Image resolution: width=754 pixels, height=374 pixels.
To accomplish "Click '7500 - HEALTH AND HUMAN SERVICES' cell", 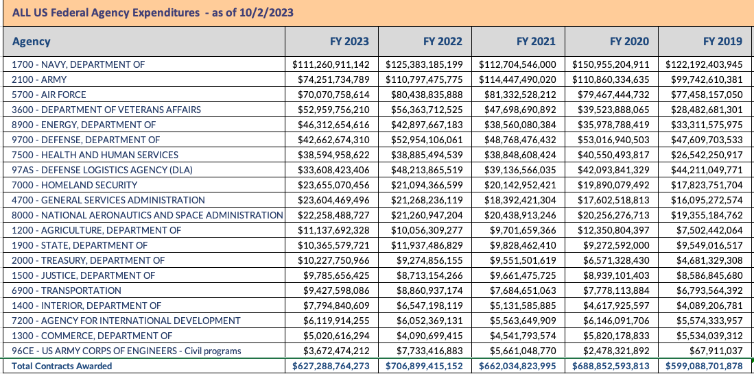I will (x=144, y=155).
